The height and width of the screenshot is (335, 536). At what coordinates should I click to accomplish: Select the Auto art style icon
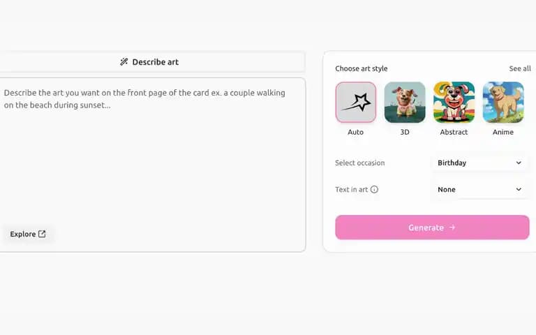coord(355,102)
